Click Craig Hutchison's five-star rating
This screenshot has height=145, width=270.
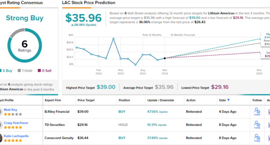pos(13,128)
